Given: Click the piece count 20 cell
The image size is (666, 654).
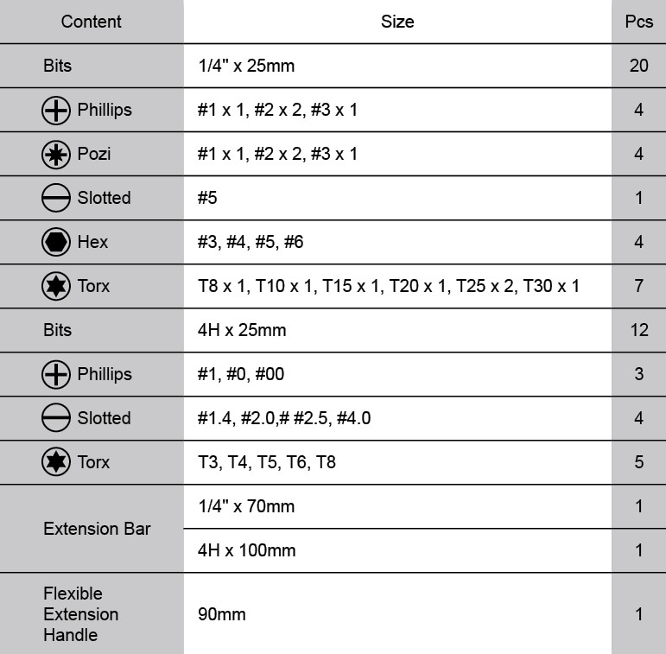Looking at the screenshot, I should click(x=638, y=66).
